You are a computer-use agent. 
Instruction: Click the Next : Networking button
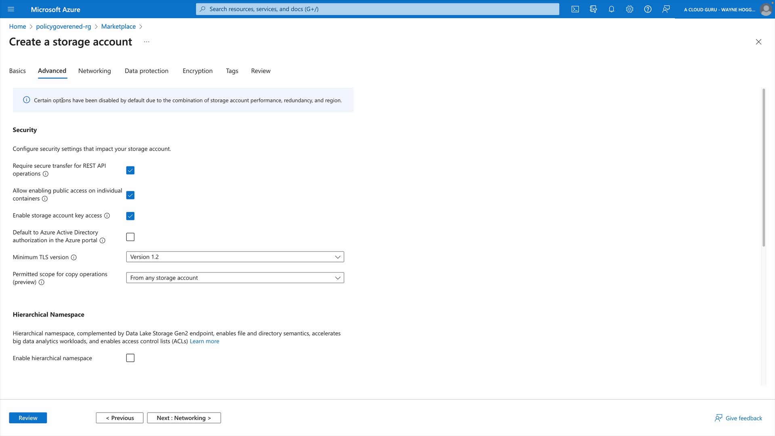184,418
